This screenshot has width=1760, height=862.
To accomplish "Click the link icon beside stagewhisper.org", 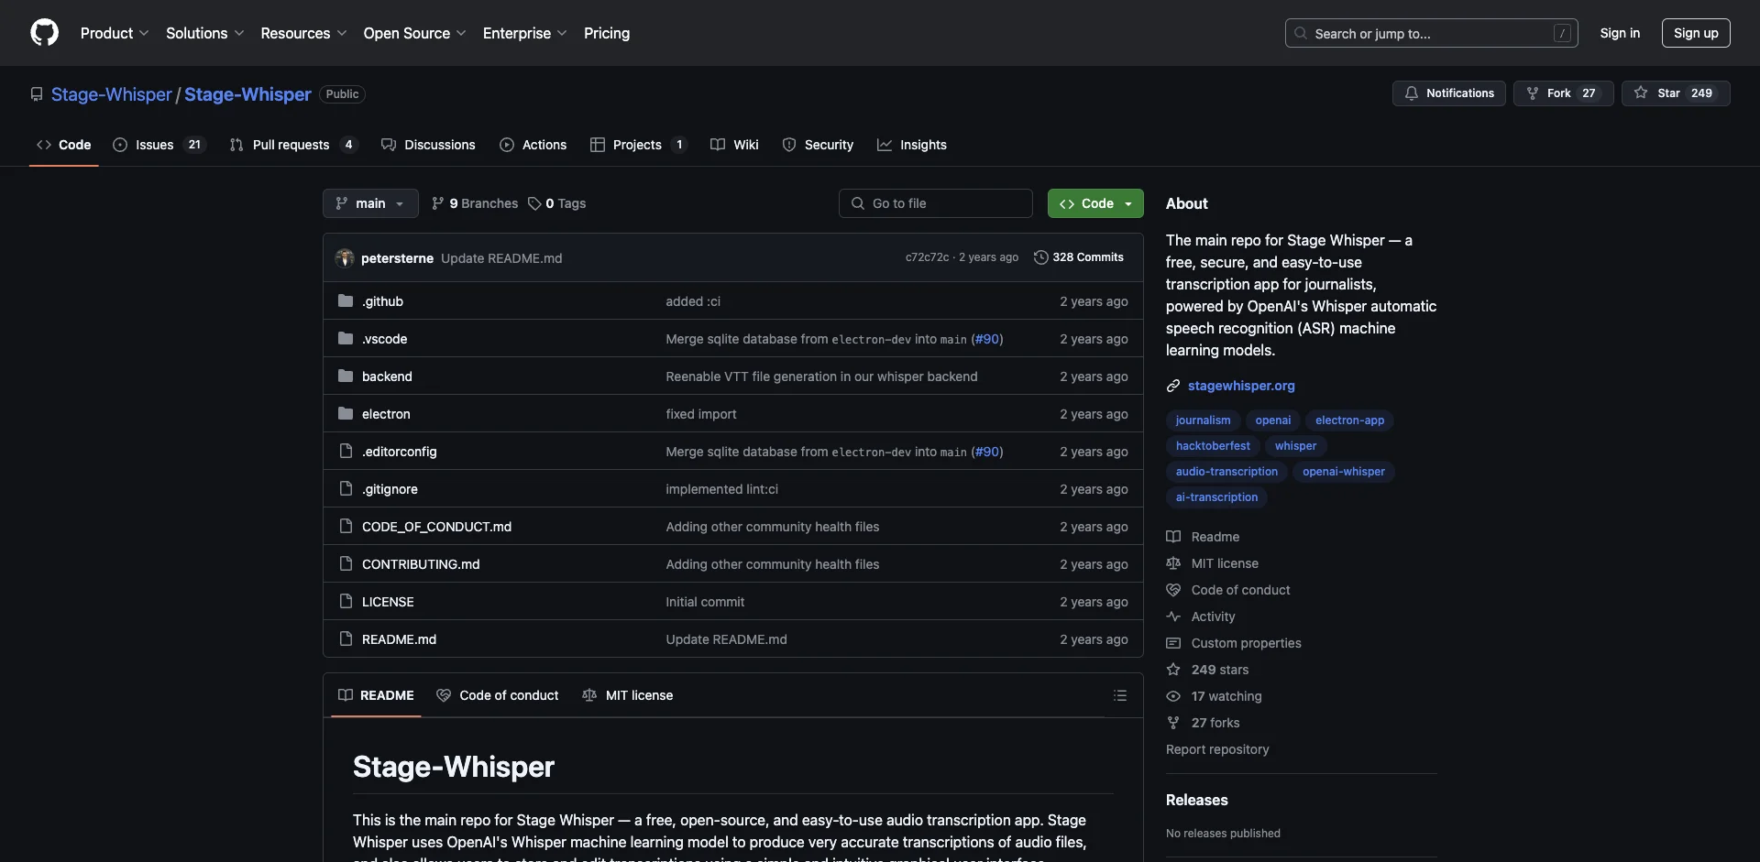I will coord(1173,386).
